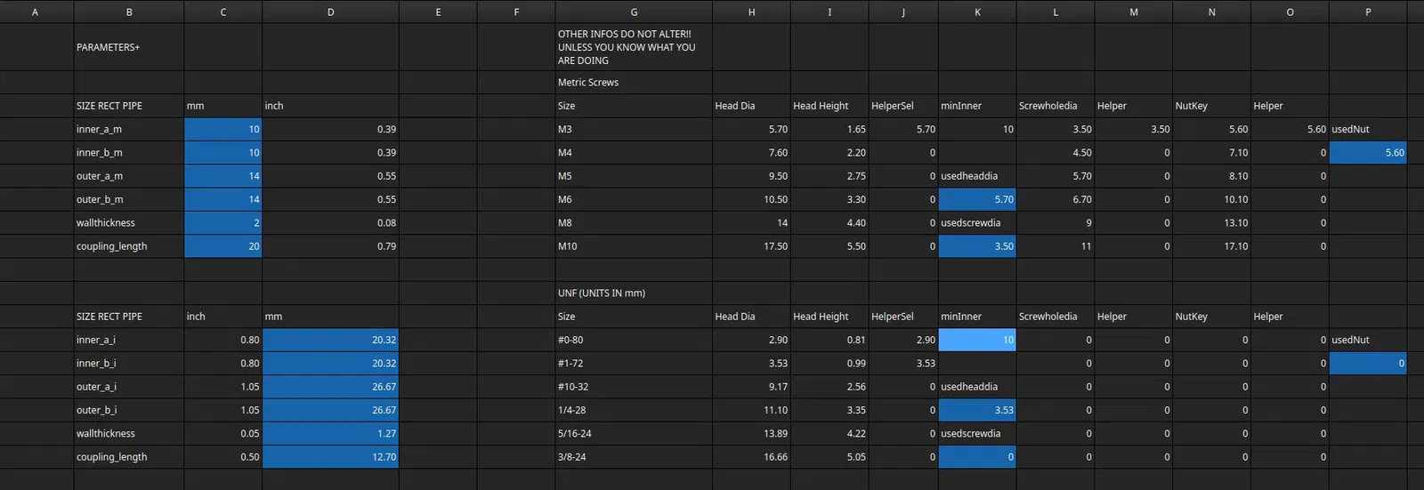Image resolution: width=1424 pixels, height=490 pixels.
Task: Select the 'Metric Screws' heading cell
Action: pos(633,83)
